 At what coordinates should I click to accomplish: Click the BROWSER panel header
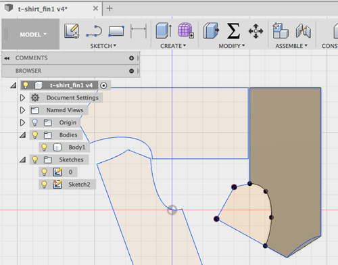(71, 71)
